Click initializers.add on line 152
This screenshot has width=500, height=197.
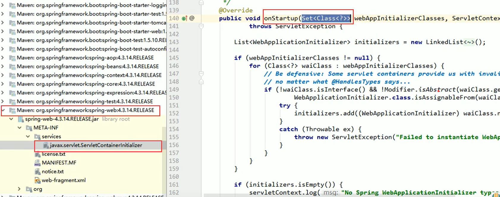[326, 113]
